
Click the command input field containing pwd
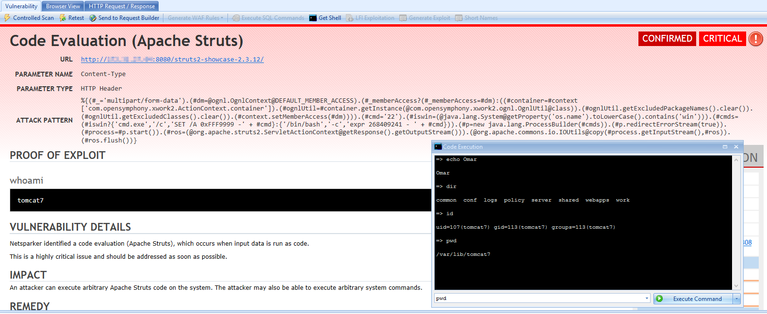(539, 298)
